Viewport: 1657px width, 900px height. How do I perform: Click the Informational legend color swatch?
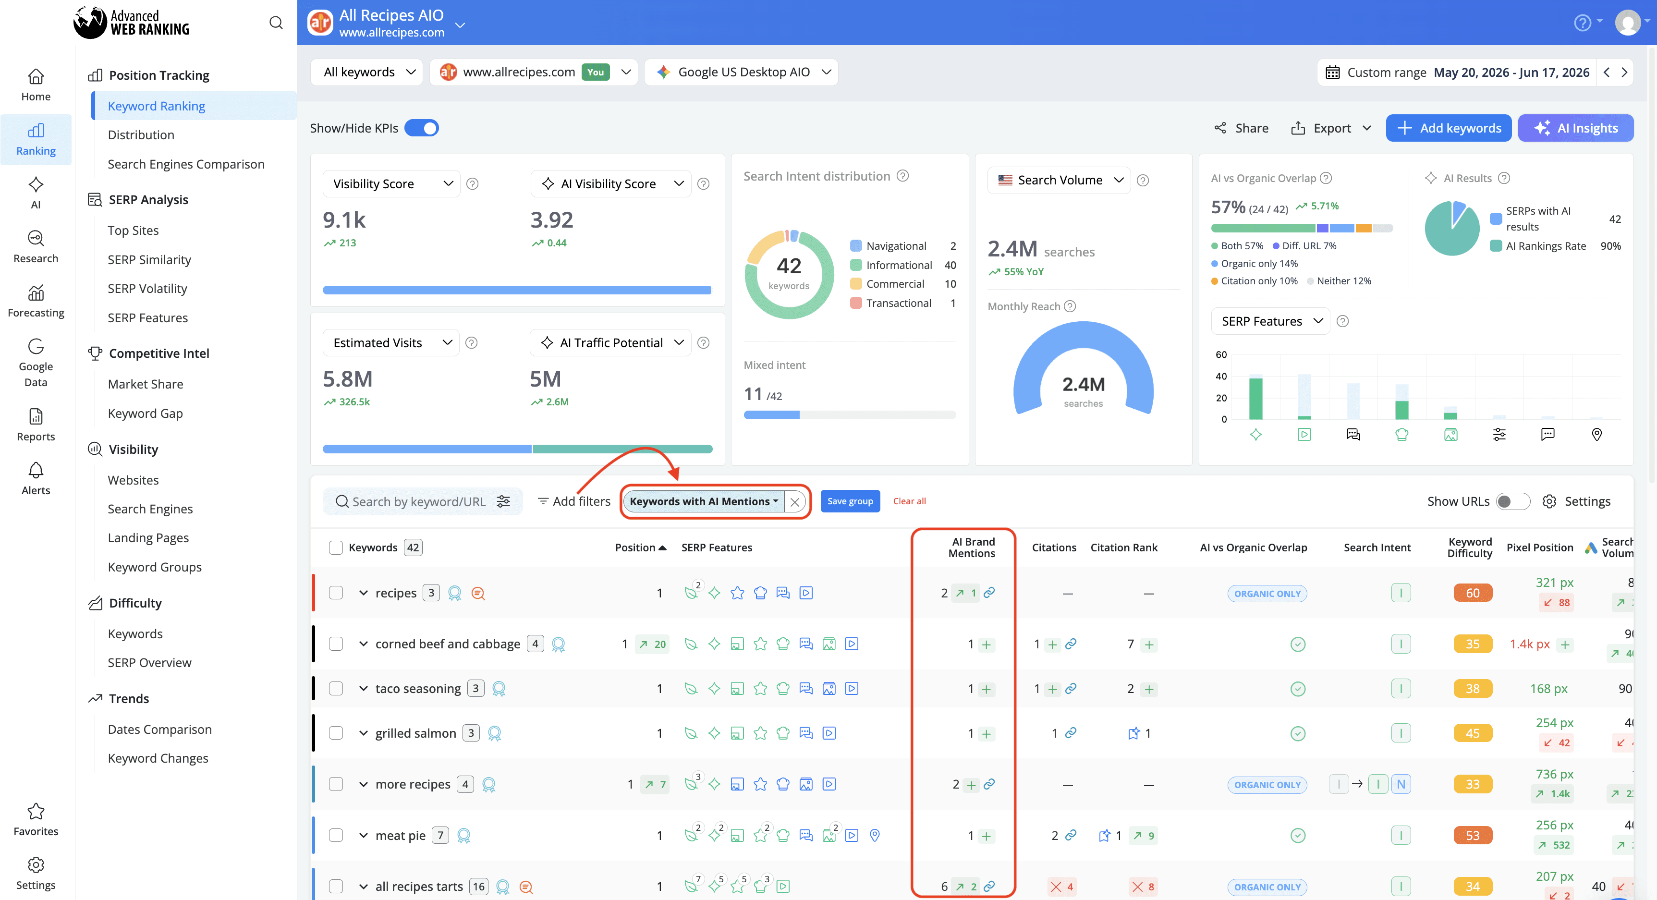[x=855, y=265]
